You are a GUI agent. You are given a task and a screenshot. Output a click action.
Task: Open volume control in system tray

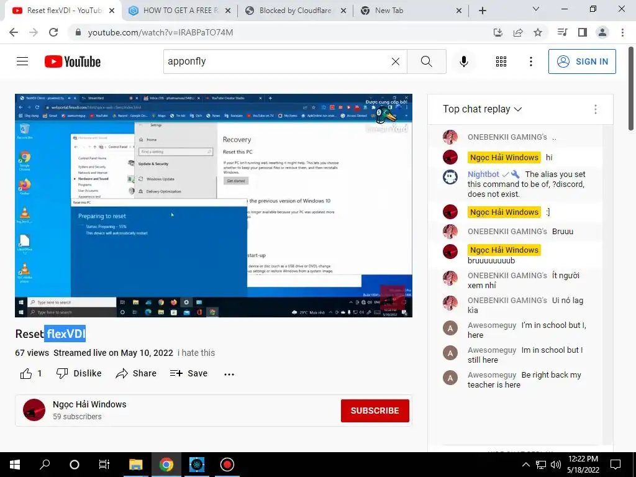pyautogui.click(x=556, y=465)
